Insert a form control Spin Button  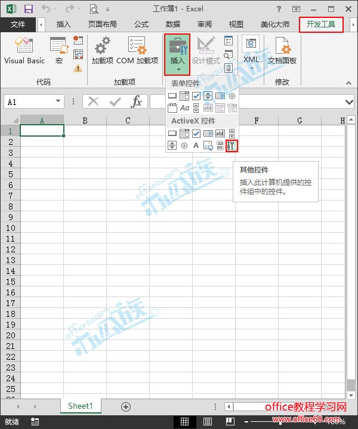208,95
